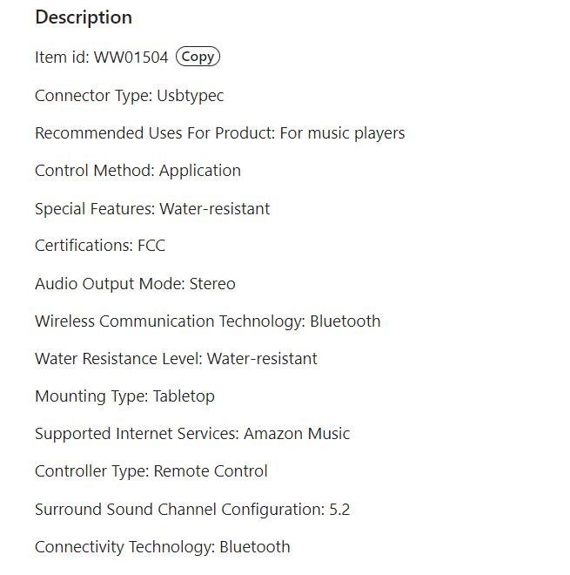Click the Item id WW01504 text
The width and height of the screenshot is (570, 575).
click(x=102, y=57)
